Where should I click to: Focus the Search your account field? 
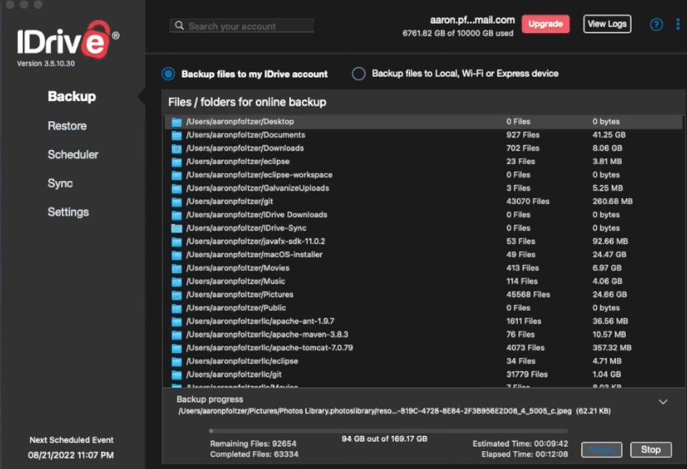pos(242,26)
